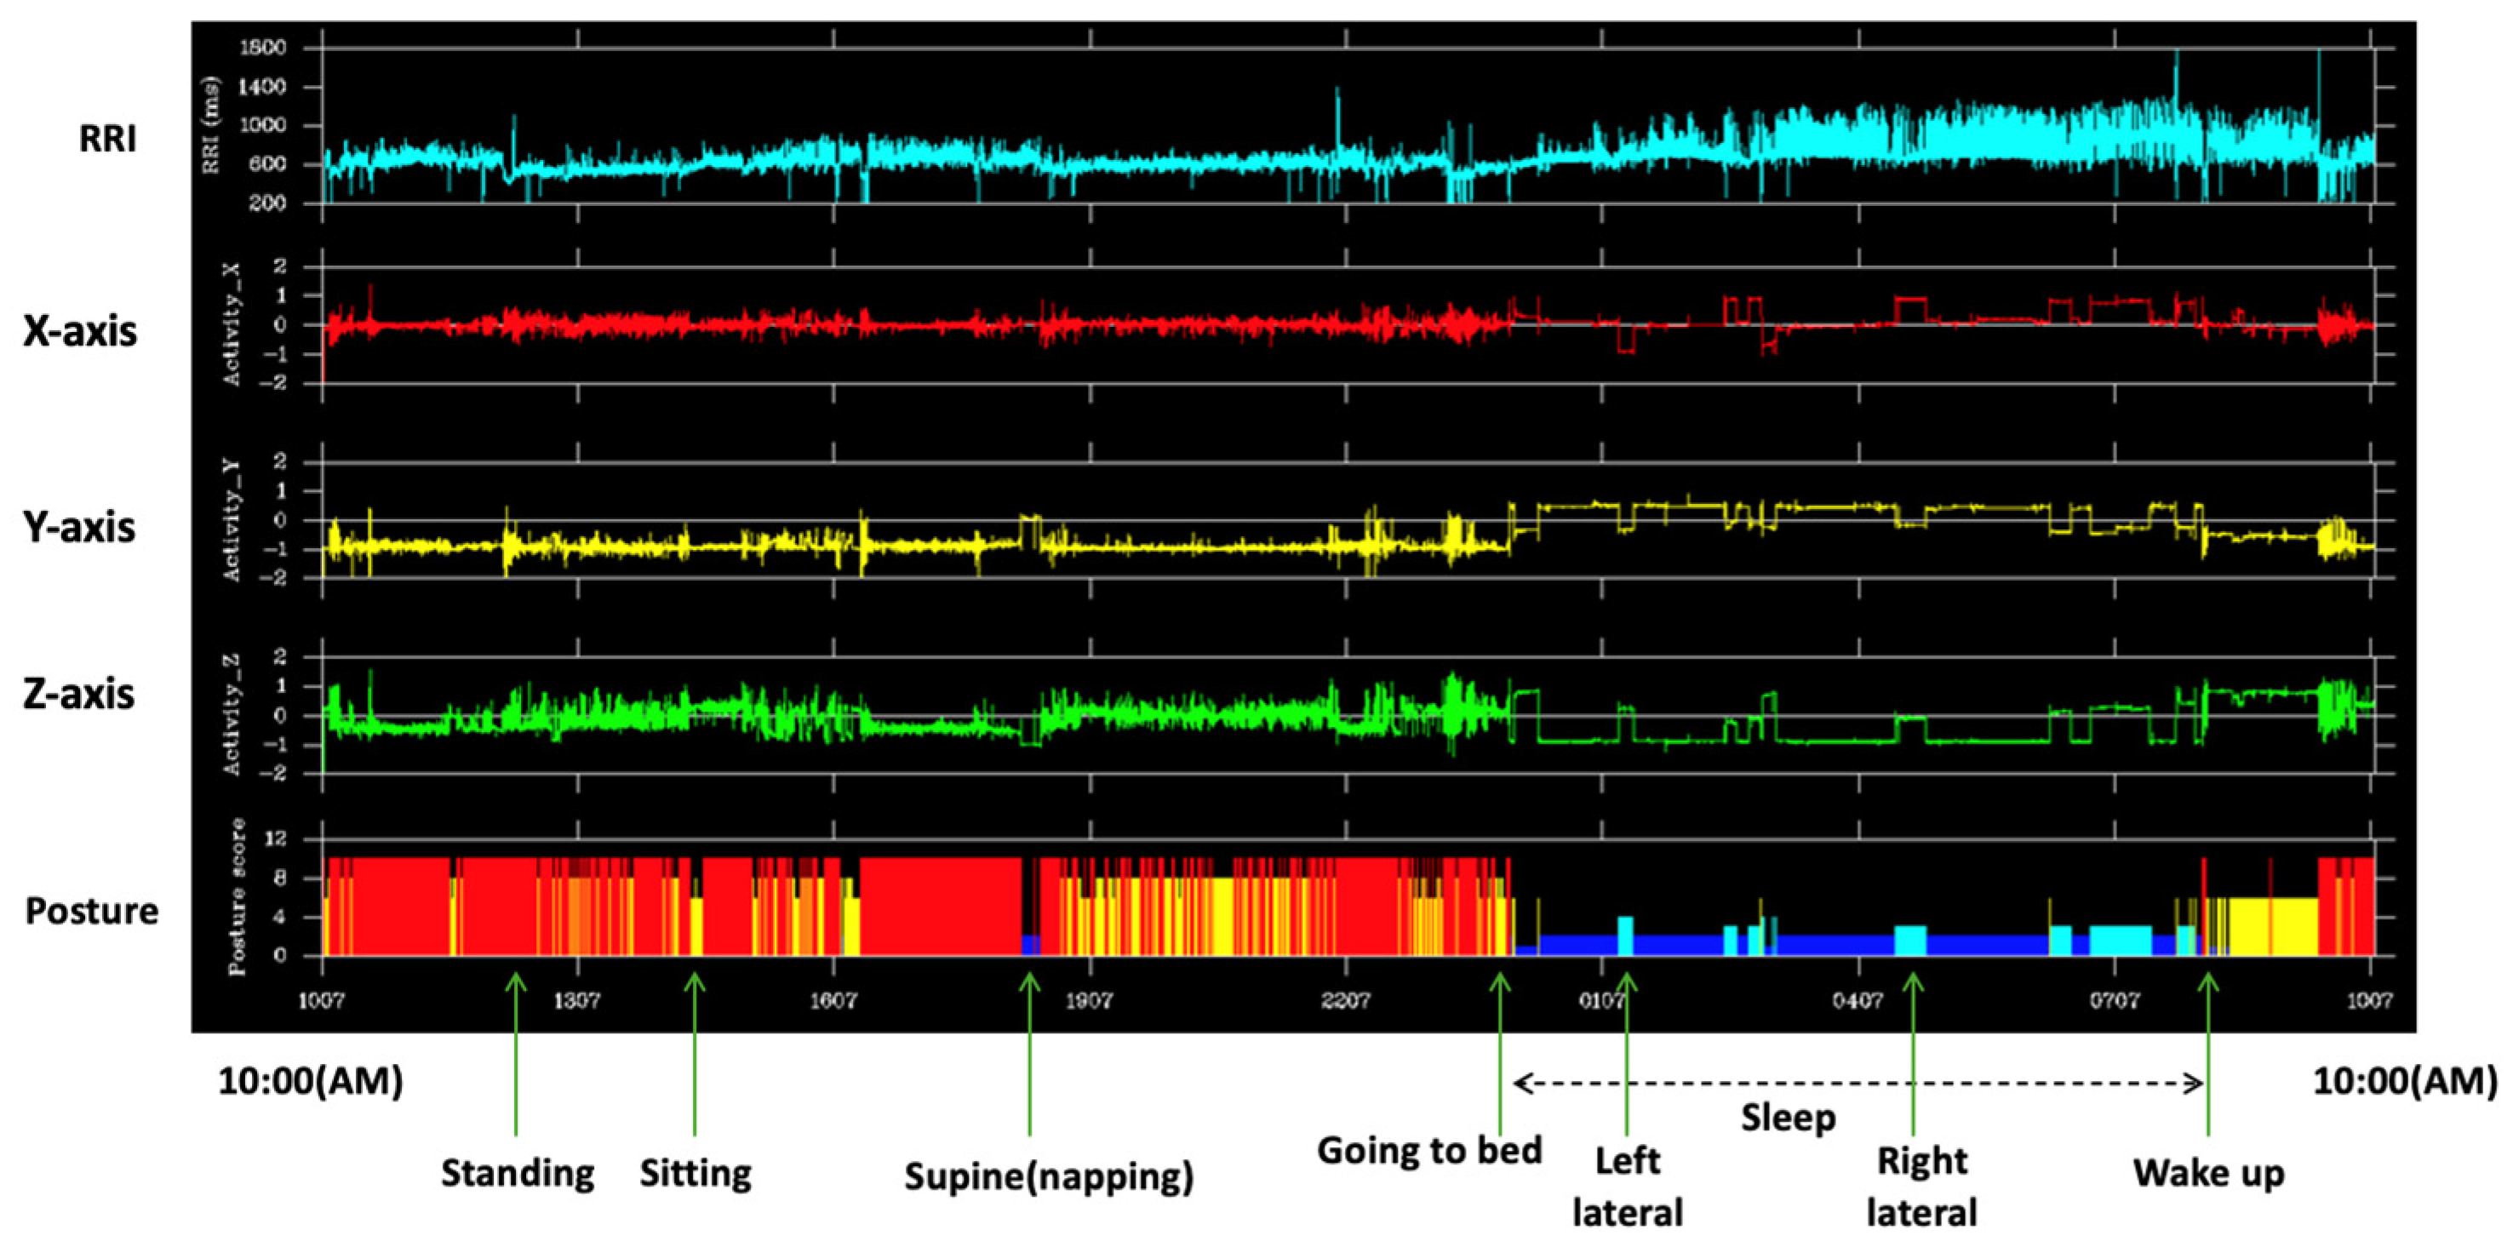Image resolution: width=2513 pixels, height=1247 pixels.
Task: Click the 1307 time tick label
Action: point(577,1000)
